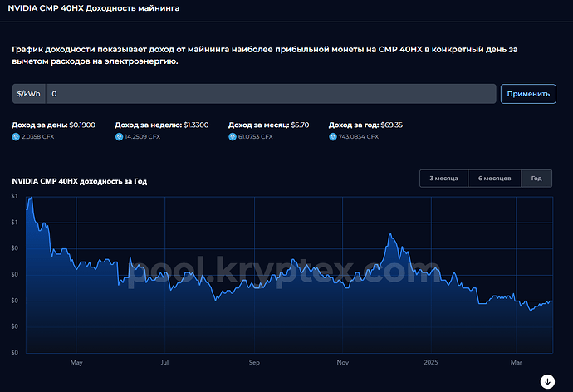This screenshot has height=392, width=573.
Task: Click the 2025 label on chart axis
Action: click(431, 362)
